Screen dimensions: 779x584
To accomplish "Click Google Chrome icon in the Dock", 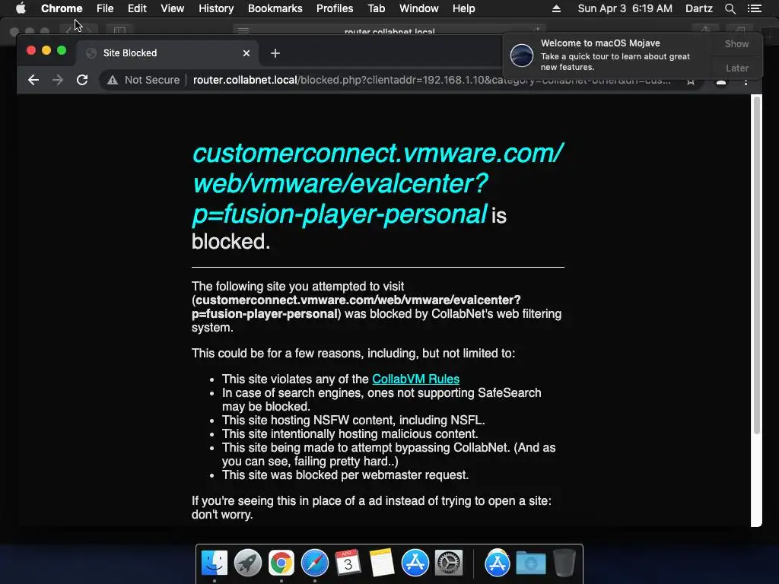I will click(x=281, y=563).
